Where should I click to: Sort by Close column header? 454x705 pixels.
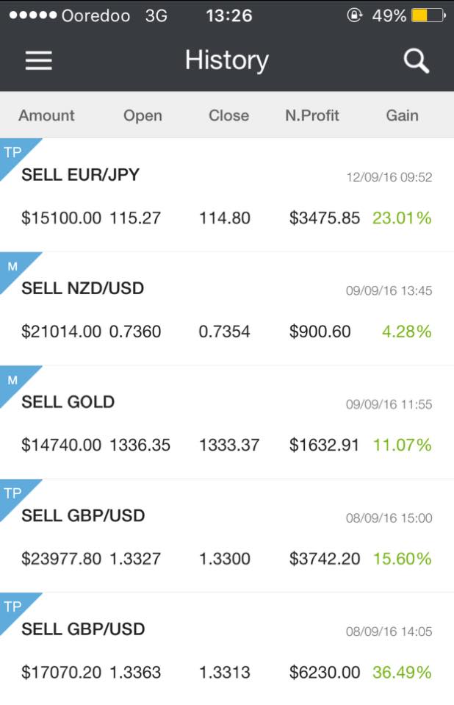pyautogui.click(x=228, y=115)
